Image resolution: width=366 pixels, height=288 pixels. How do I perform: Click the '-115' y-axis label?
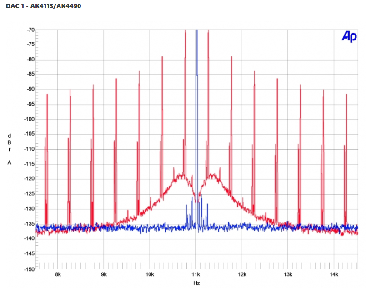30,164
